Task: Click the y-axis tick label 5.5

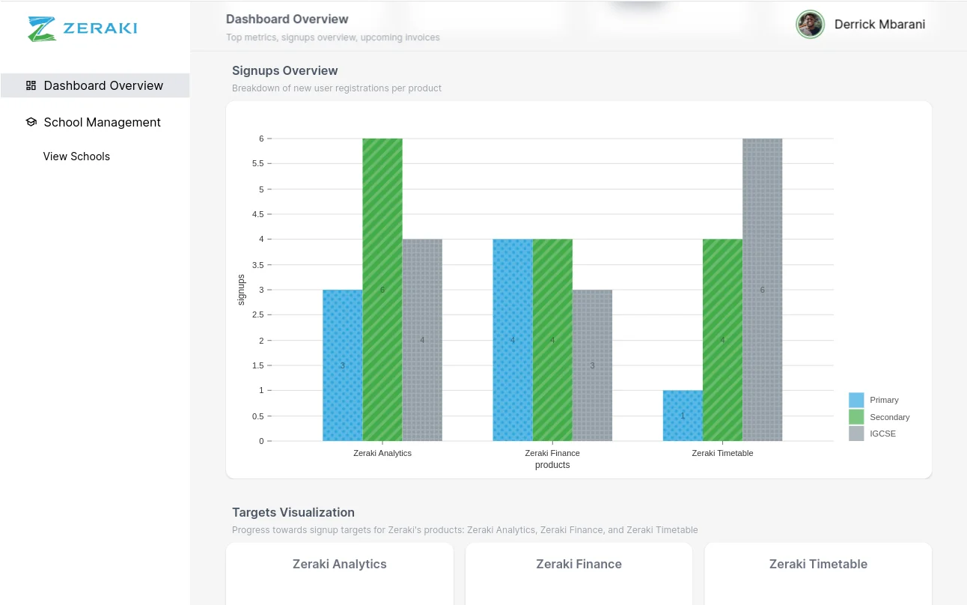Action: [x=257, y=163]
